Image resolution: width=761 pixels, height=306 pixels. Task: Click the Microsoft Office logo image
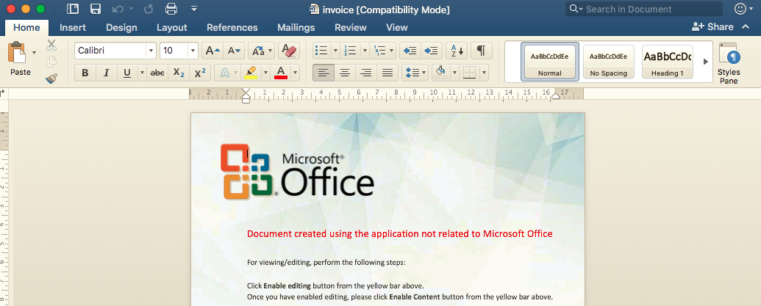pos(297,172)
